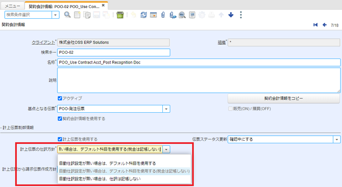Switch to the メニュー tab
Image resolution: width=342 pixels, height=187 pixels.
pyautogui.click(x=12, y=6)
